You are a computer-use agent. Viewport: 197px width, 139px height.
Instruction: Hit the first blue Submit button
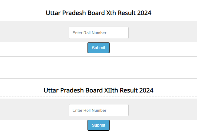coord(98,48)
